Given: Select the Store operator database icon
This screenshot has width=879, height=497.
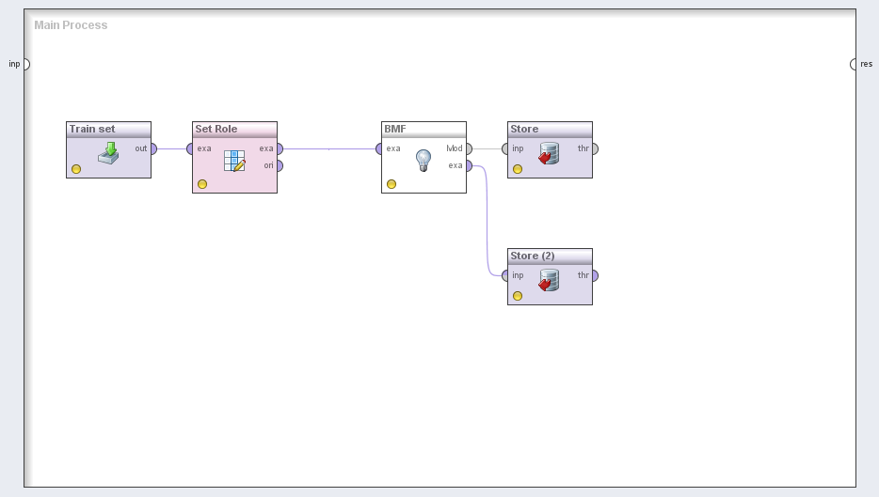Looking at the screenshot, I should tap(549, 153).
